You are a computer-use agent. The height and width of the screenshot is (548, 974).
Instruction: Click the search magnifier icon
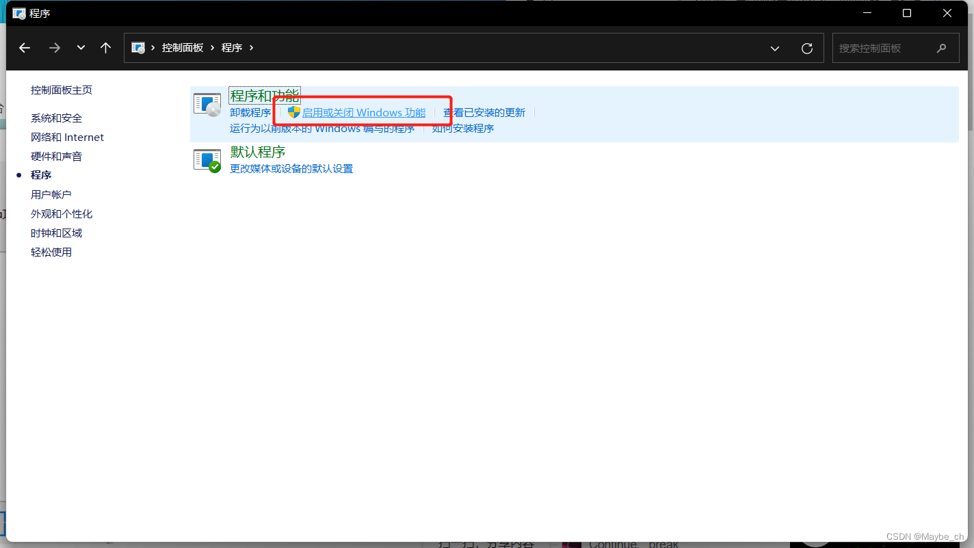point(942,49)
